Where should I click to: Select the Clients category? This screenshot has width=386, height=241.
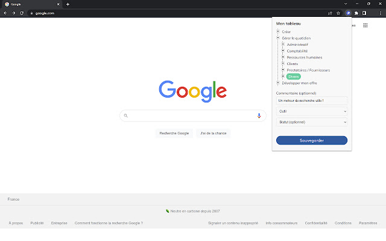[x=292, y=64]
